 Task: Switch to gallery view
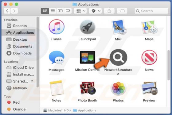point(68,11)
